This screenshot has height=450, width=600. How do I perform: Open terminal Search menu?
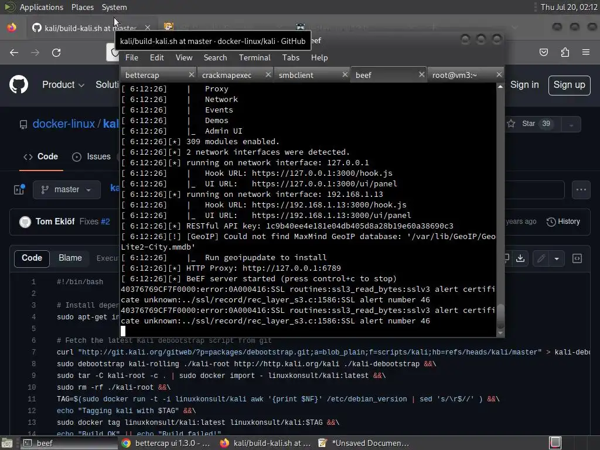click(x=215, y=57)
